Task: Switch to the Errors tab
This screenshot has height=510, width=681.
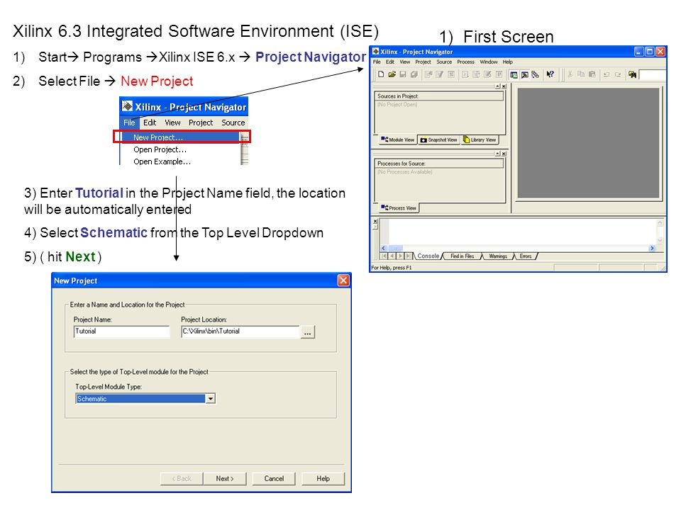Action: 526,256
